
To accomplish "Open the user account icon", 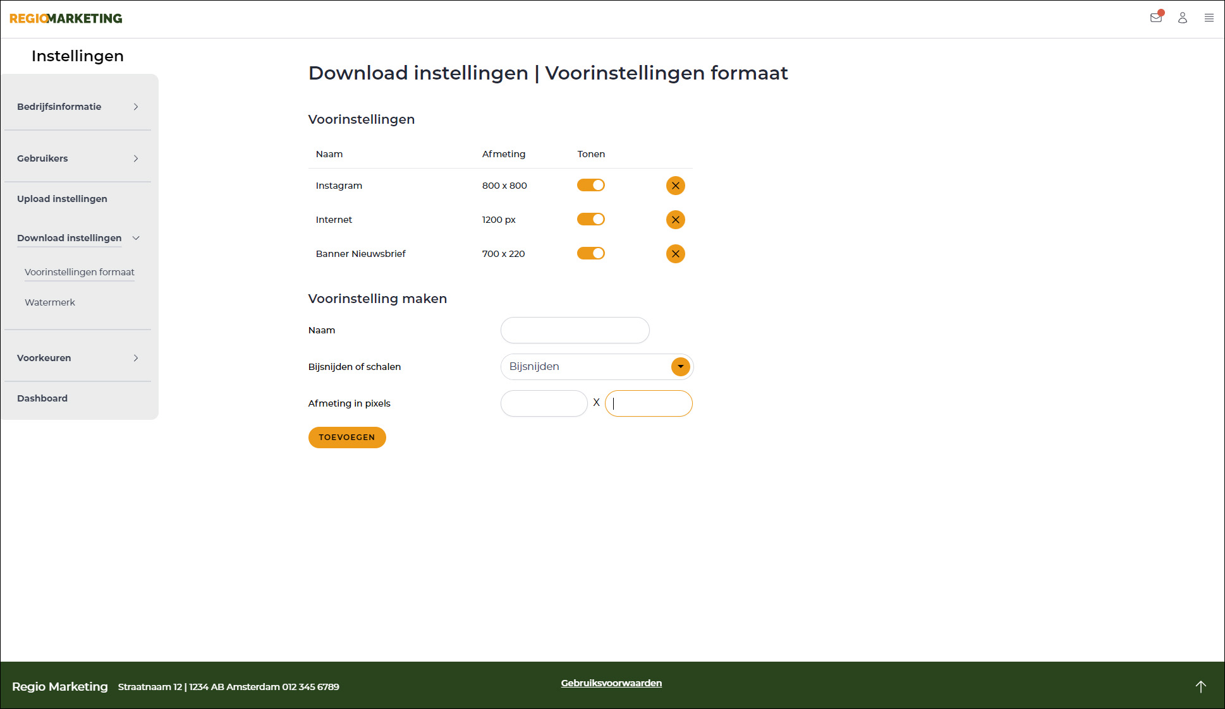I will [1182, 18].
